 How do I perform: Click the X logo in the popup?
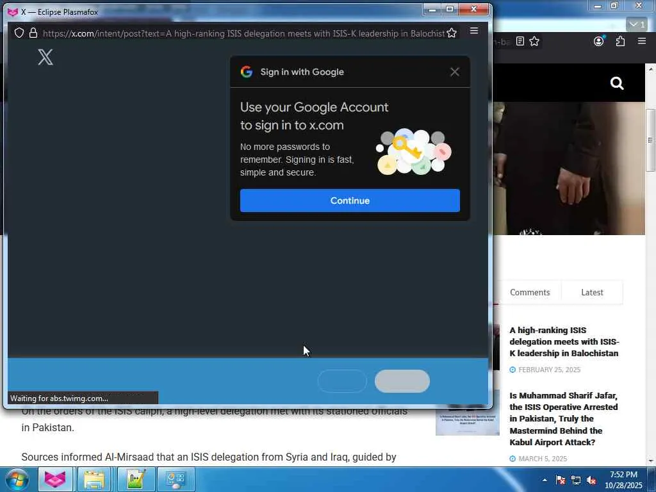tap(45, 57)
